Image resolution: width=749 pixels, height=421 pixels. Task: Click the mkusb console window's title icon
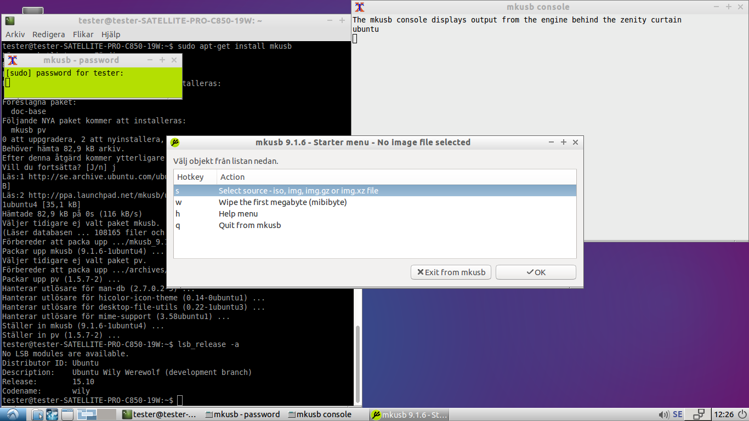pos(360,7)
